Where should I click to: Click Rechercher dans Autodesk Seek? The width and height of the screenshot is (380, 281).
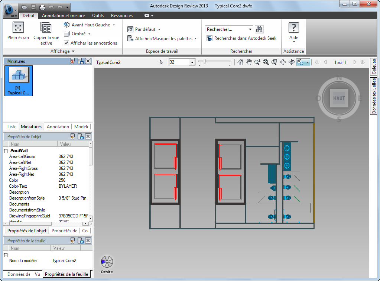pos(241,38)
